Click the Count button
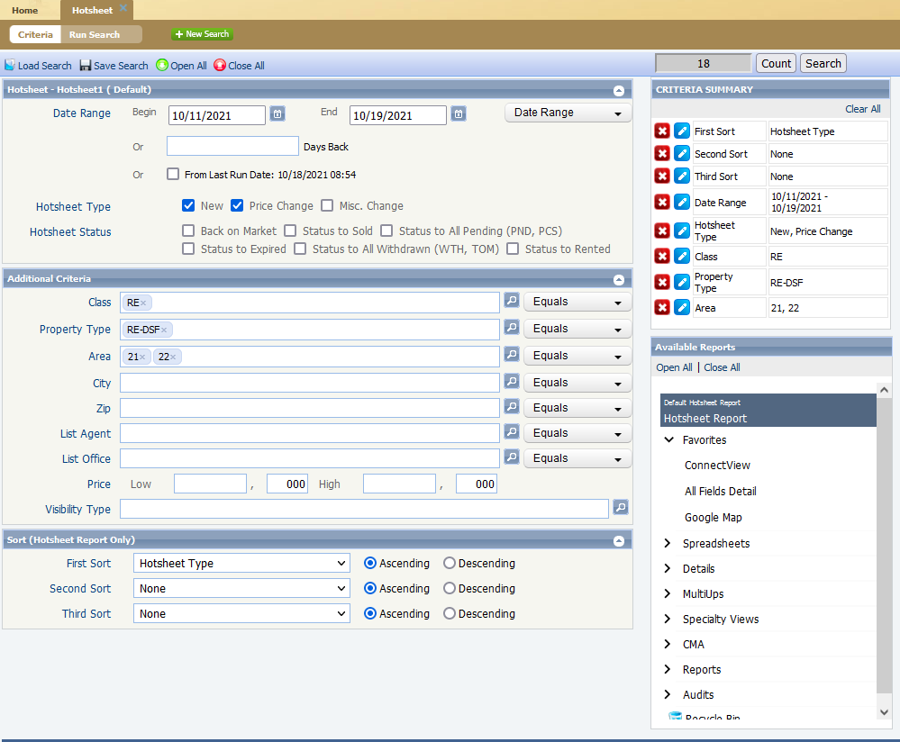The width and height of the screenshot is (900, 742). point(776,63)
